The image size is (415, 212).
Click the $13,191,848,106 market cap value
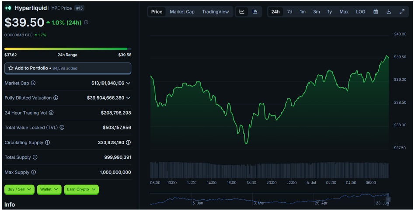pos(108,83)
